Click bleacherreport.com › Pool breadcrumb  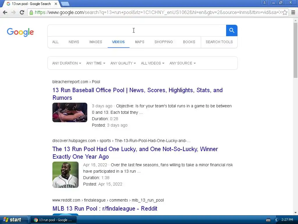pyautogui.click(x=76, y=82)
